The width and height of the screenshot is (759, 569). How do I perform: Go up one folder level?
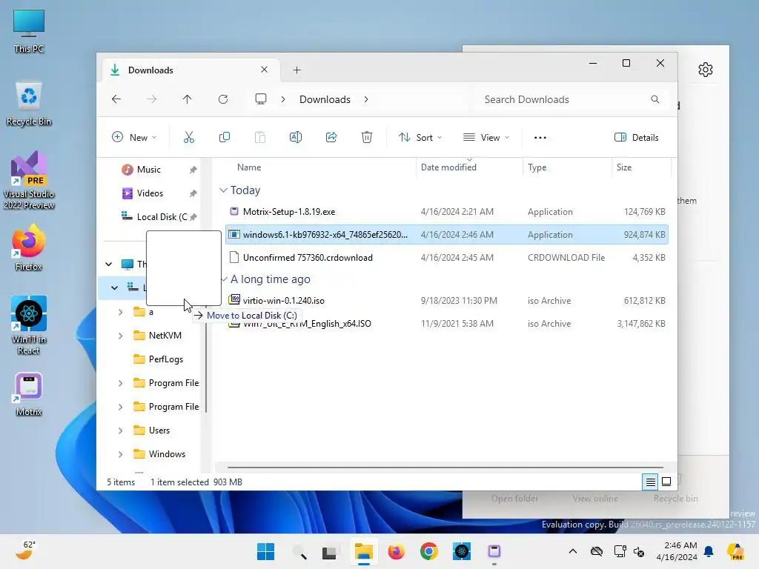[188, 99]
